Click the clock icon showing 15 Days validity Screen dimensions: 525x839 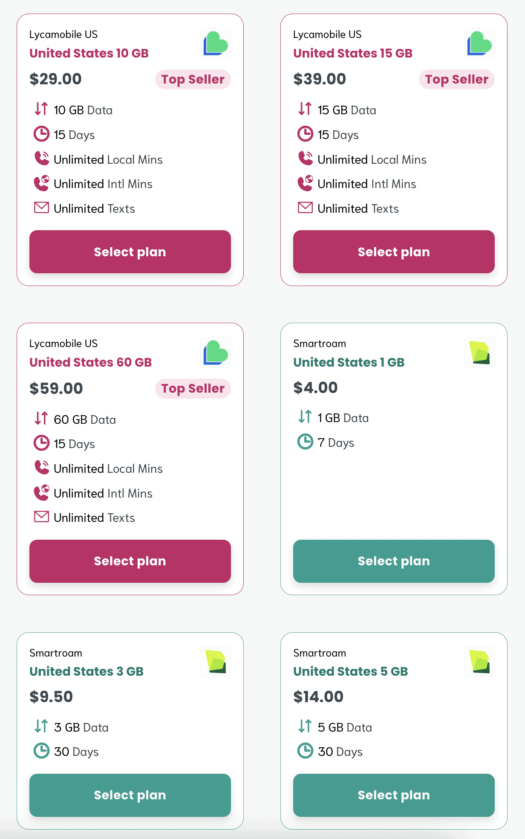[41, 133]
